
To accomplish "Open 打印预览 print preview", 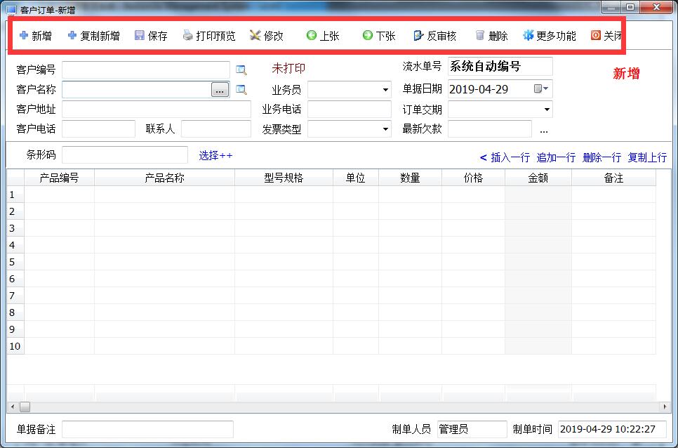I will point(209,36).
